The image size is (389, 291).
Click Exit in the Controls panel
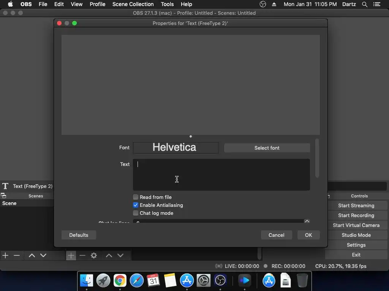[x=356, y=255]
